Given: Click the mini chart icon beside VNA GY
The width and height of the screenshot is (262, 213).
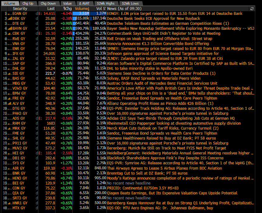Looking at the screenshot, I should (10, 44).
